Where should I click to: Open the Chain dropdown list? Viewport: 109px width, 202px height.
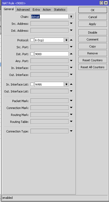click(71, 17)
